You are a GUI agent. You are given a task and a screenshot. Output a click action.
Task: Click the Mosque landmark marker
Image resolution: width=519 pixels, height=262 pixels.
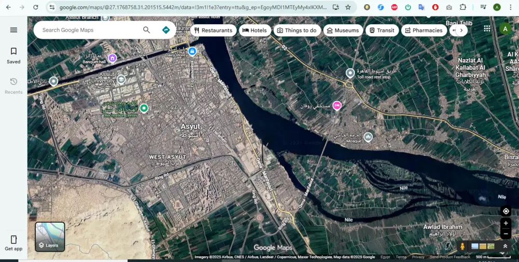click(368, 137)
